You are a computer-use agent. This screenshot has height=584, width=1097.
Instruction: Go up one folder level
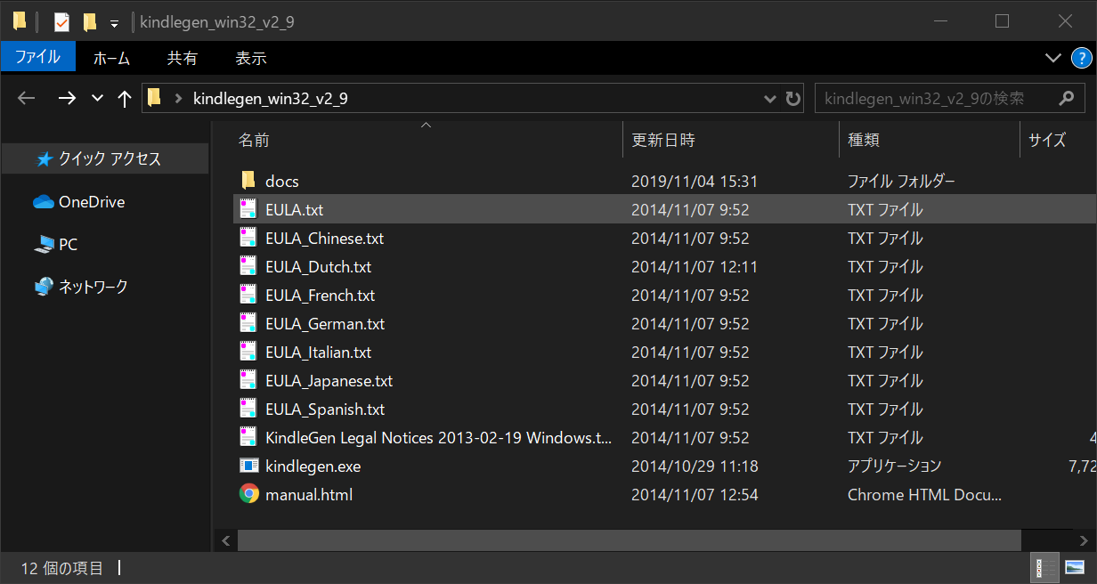click(124, 98)
